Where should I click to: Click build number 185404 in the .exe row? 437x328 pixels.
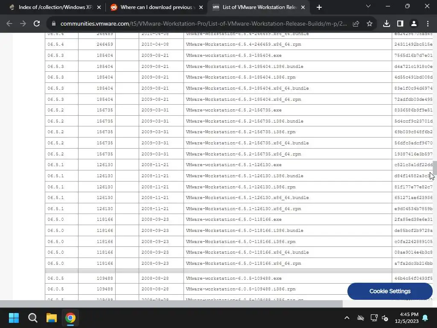click(x=105, y=56)
